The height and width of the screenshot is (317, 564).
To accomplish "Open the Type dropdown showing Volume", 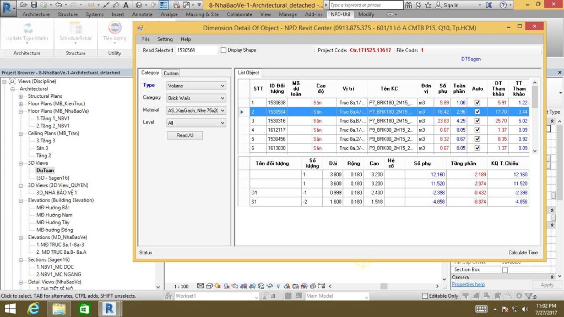I will [196, 86].
